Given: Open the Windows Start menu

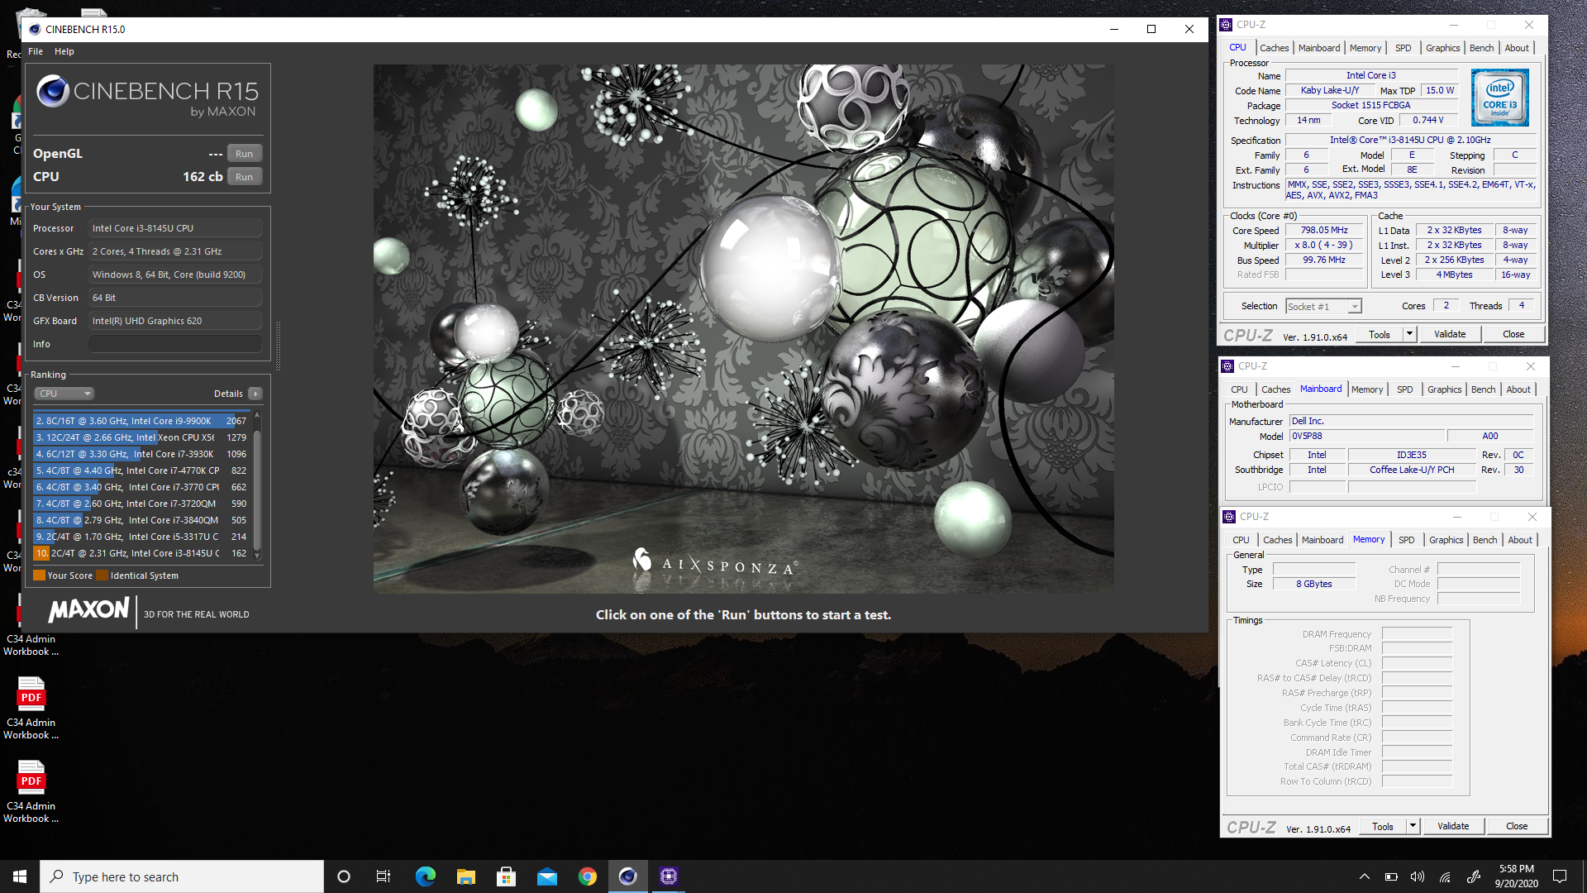Looking at the screenshot, I should pyautogui.click(x=20, y=876).
